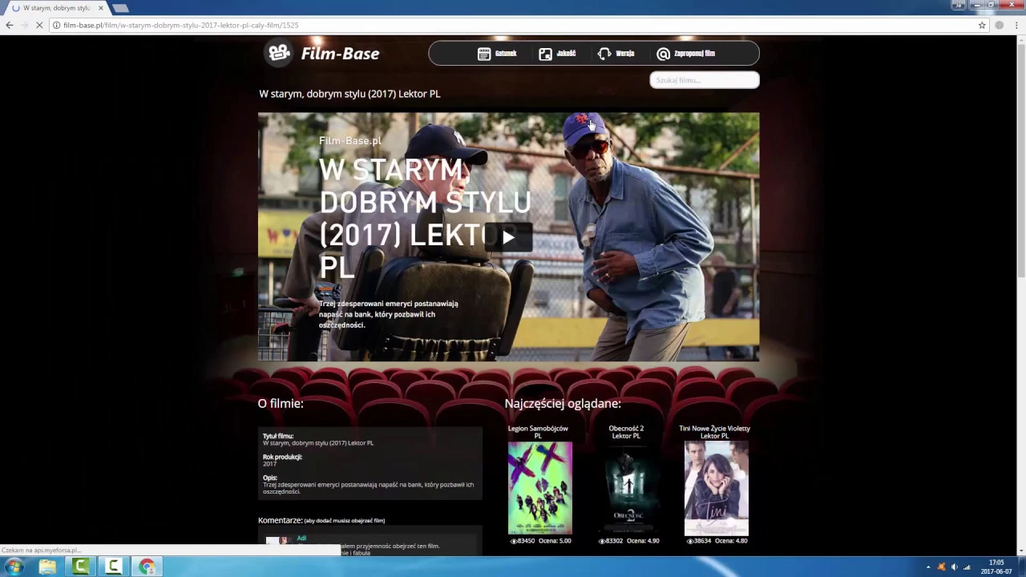The image size is (1026, 577).
Task: Click the site info icon in address bar
Action: (x=57, y=25)
